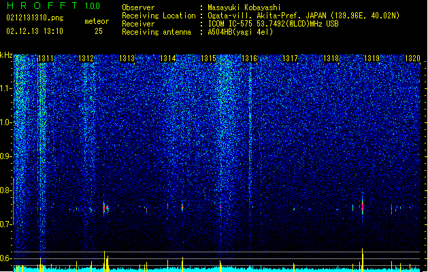
Task: Click the Receiver field label
Action: [138, 24]
